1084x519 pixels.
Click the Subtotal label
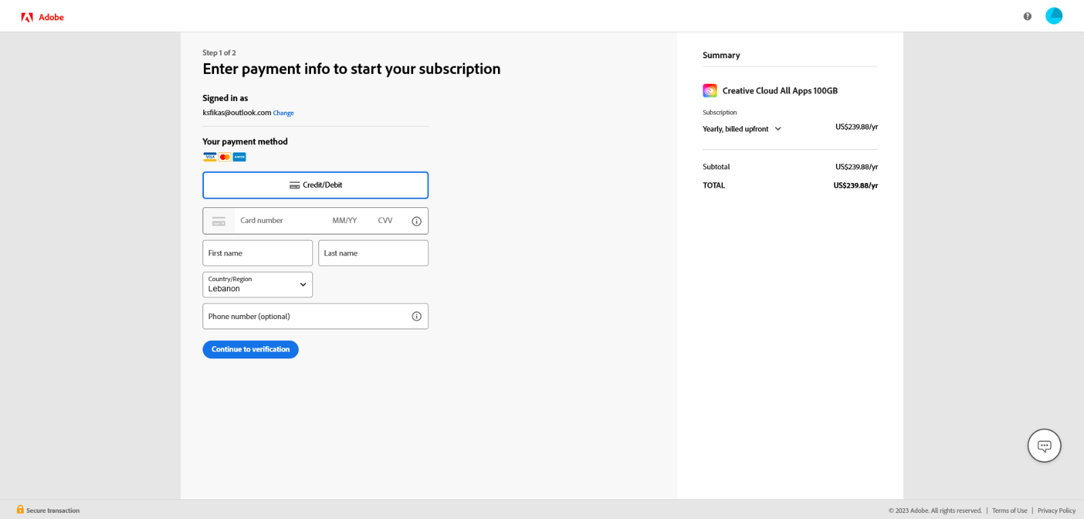[716, 167]
